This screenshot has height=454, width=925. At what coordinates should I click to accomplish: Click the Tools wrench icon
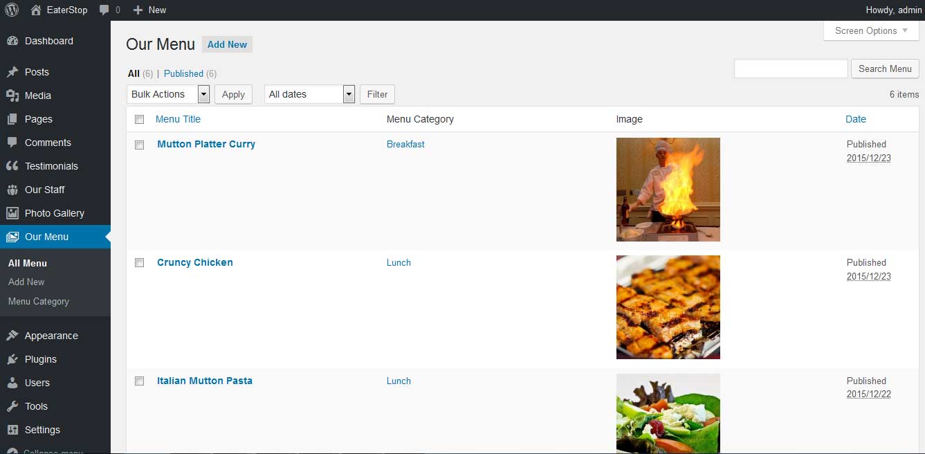[12, 406]
